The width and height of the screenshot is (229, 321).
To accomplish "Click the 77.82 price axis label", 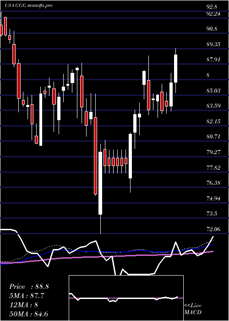I will pos(213,168).
